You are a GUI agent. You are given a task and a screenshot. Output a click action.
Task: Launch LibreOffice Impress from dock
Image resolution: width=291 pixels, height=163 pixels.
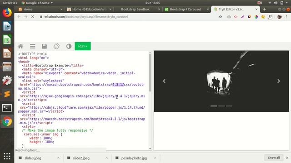click(7, 53)
